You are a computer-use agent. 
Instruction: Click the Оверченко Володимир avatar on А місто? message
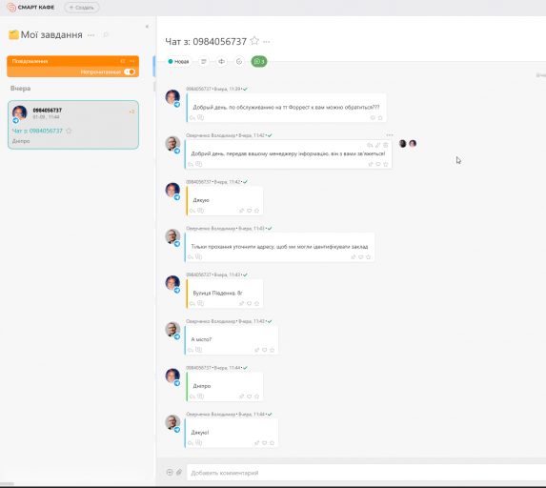coord(172,330)
